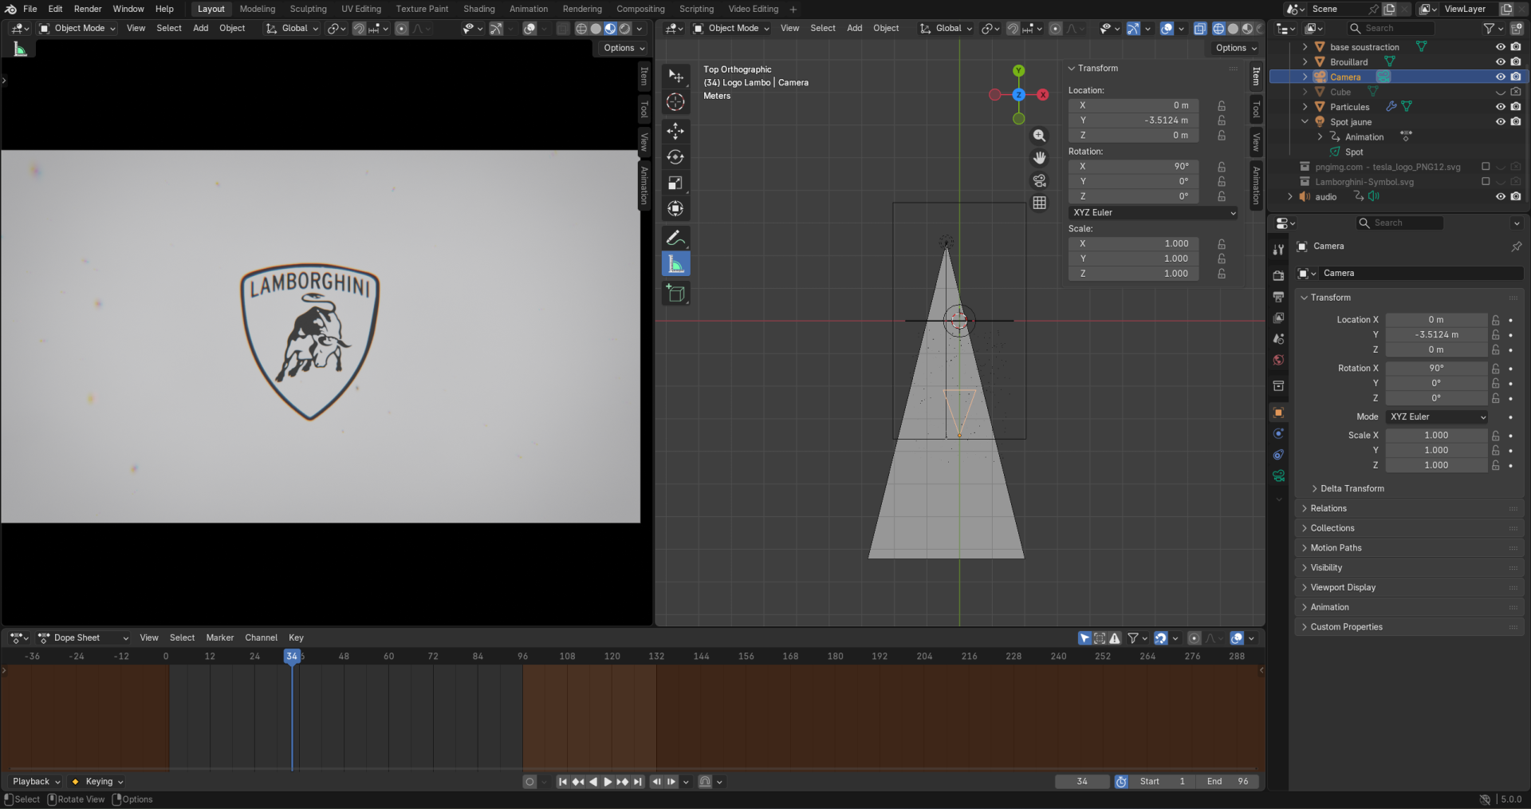This screenshot has width=1531, height=809.
Task: Select the Cursor tool in viewport toolbar
Action: [x=675, y=102]
